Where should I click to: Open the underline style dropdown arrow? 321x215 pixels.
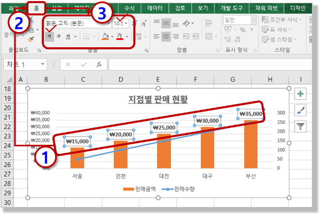[75, 36]
